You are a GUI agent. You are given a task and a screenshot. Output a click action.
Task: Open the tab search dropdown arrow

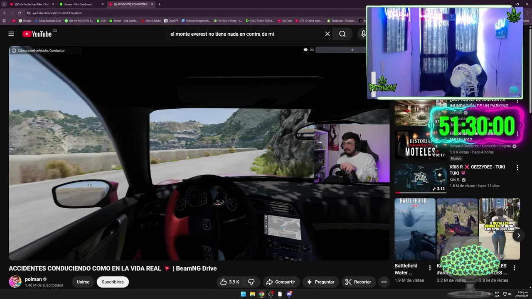(4, 4)
